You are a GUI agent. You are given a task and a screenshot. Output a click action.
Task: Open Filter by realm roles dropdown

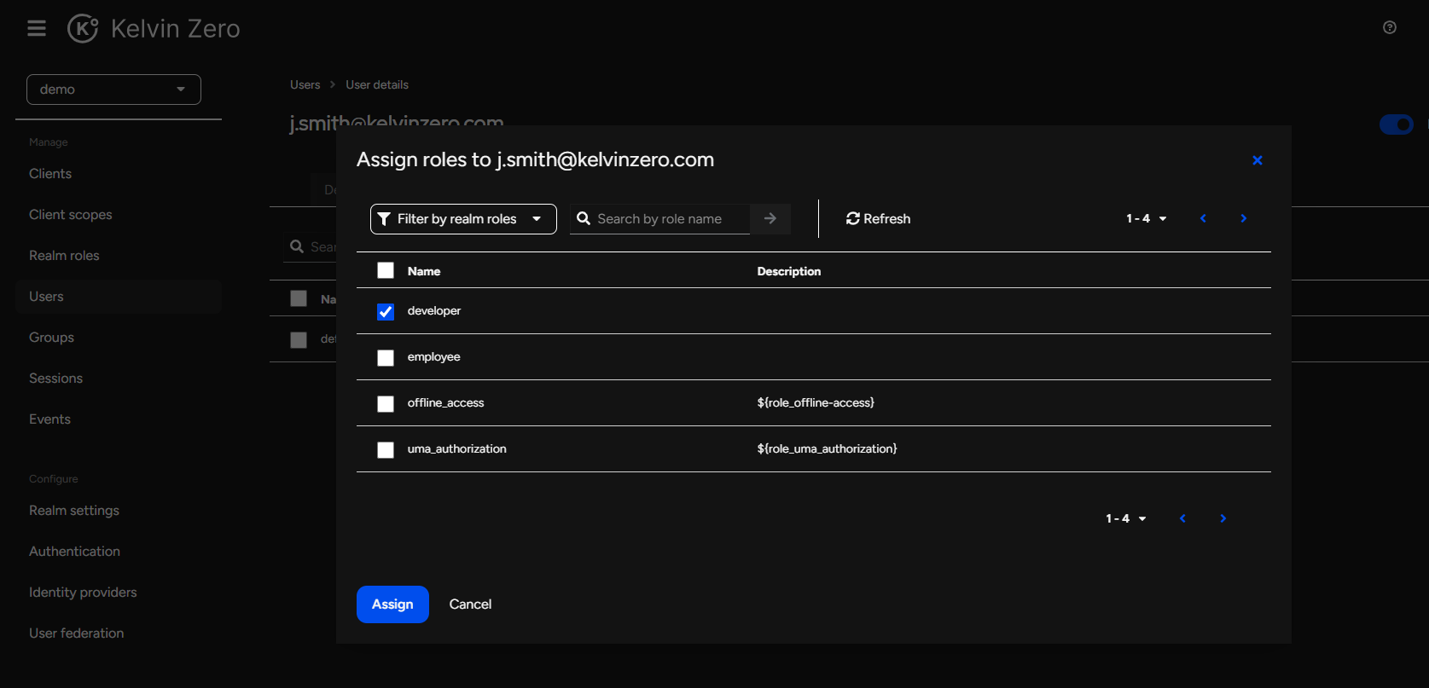pyautogui.click(x=463, y=219)
